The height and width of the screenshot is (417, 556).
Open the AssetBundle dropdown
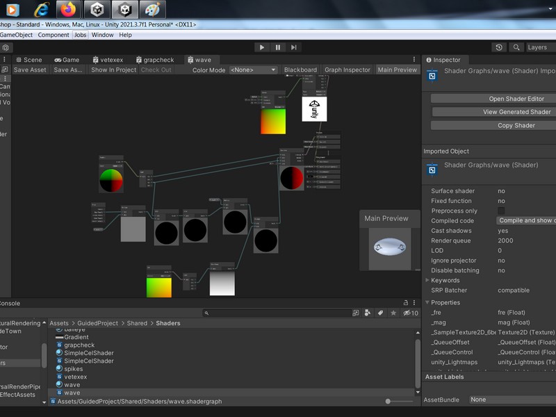tap(512, 400)
